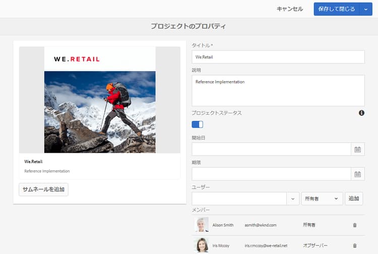Toggle the プロジェクトステータス switch
The height and width of the screenshot is (254, 378).
click(x=197, y=124)
